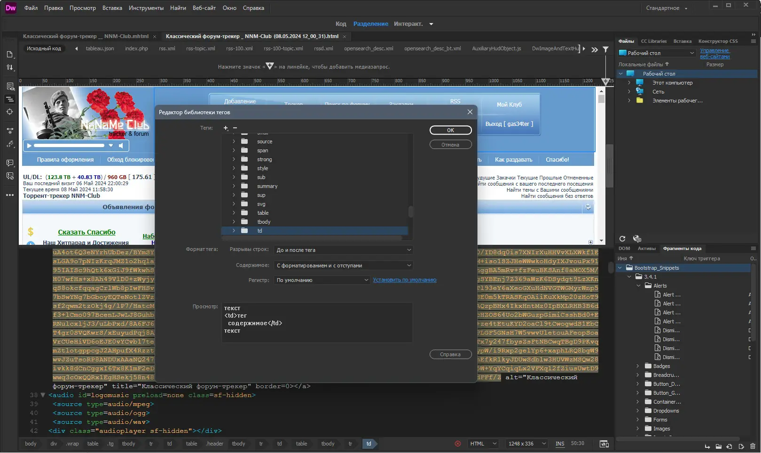The width and height of the screenshot is (761, 453).
Task: Click the audio player progress bar
Action: (69, 146)
